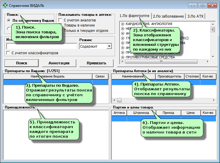The image size is (220, 163).
Task: Click the Привязать button
Action: click(x=96, y=63)
